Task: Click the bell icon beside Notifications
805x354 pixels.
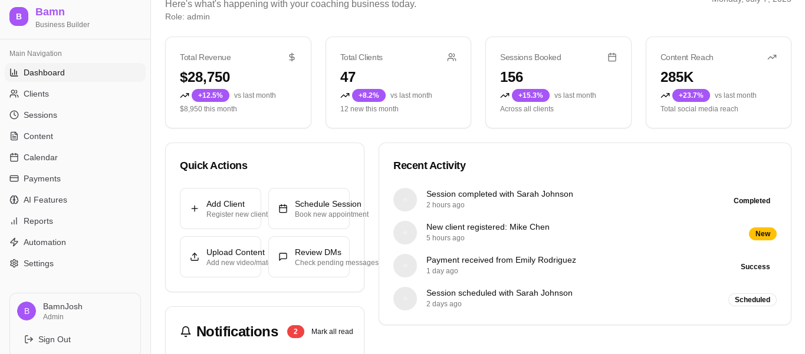Action: [x=186, y=332]
